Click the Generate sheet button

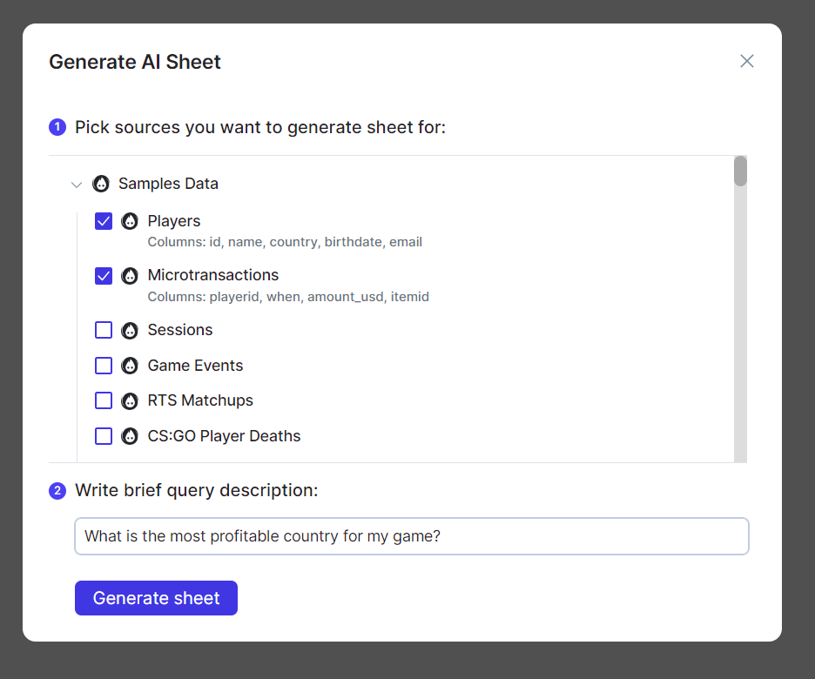coord(156,598)
